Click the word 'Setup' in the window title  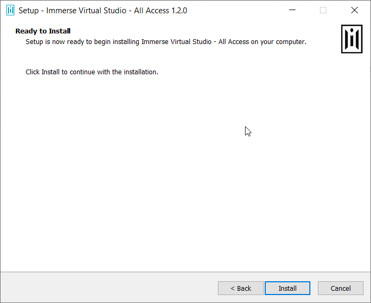(x=29, y=11)
